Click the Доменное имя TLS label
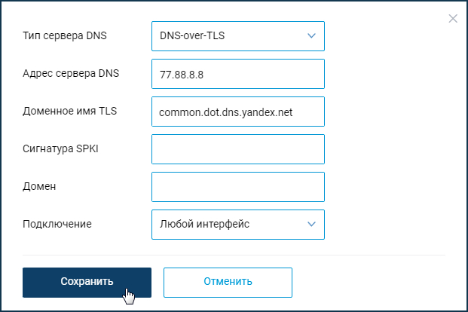The width and height of the screenshot is (468, 312). pos(64,111)
